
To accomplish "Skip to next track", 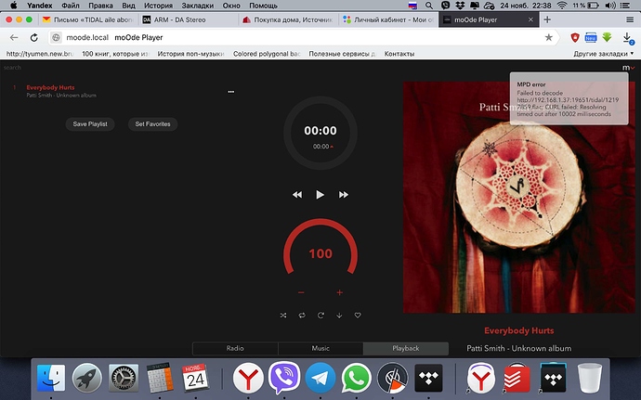I will 344,195.
